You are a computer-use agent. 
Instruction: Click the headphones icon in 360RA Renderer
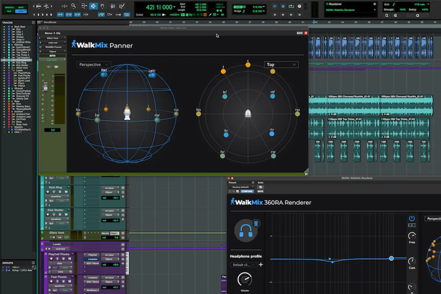pyautogui.click(x=246, y=231)
